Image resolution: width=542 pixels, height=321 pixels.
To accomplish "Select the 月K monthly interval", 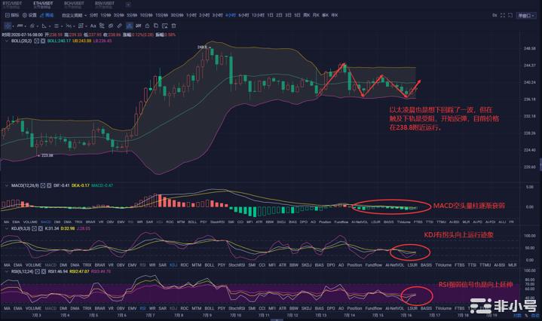I will click(x=316, y=15).
